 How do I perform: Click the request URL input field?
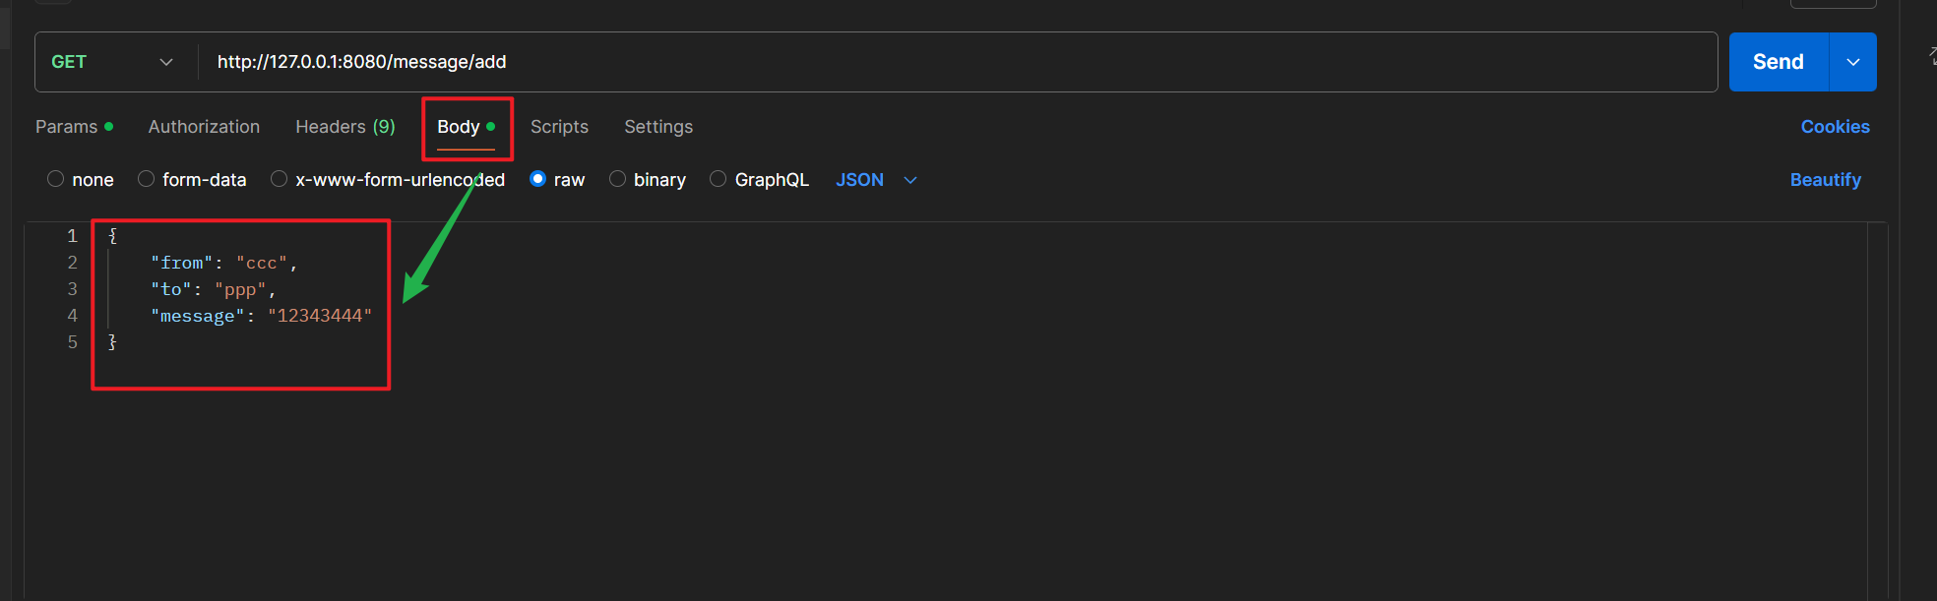(x=886, y=62)
